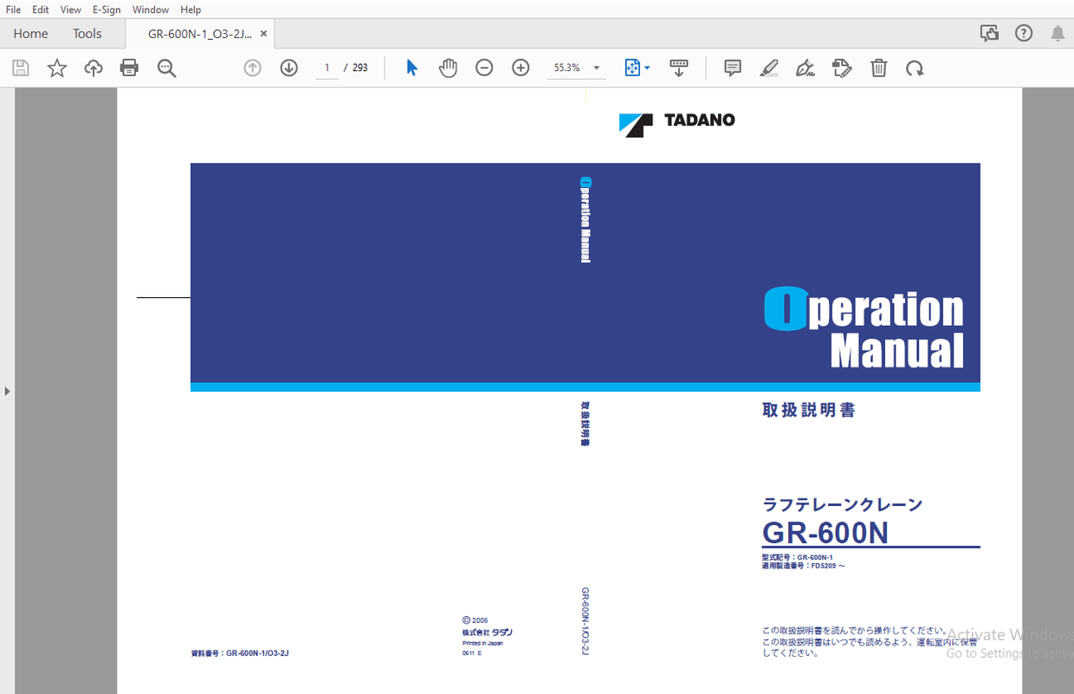This screenshot has width=1074, height=694.
Task: Toggle the favorites star for this file
Action: (x=56, y=67)
